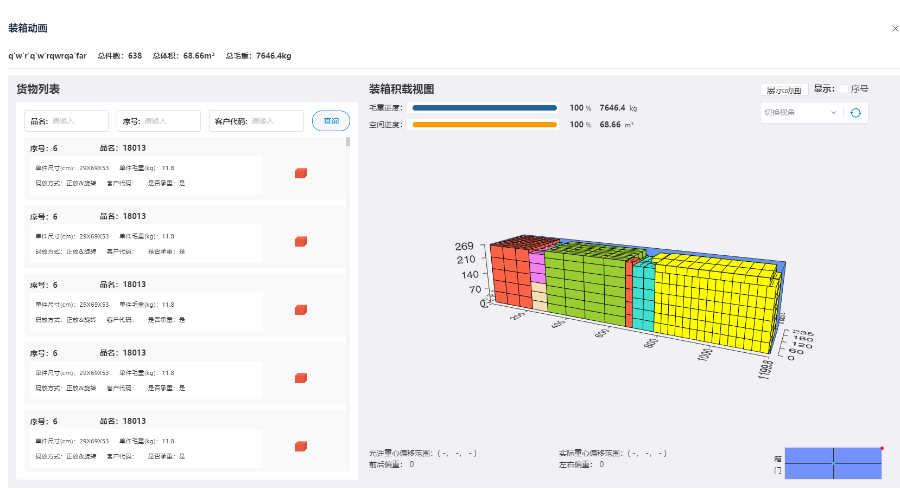
Task: Click the 空间进度 orange progress bar
Action: point(484,125)
